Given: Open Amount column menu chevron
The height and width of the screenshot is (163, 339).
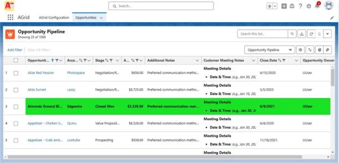Looking at the screenshot, I should click(141, 61).
